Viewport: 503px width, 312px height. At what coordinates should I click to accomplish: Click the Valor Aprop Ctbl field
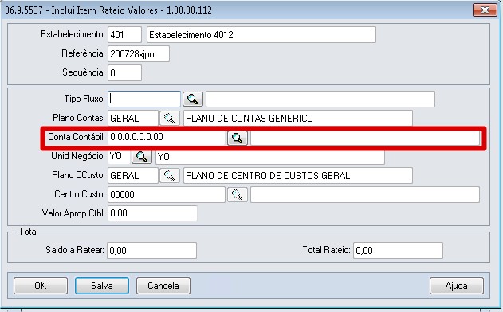(152, 213)
